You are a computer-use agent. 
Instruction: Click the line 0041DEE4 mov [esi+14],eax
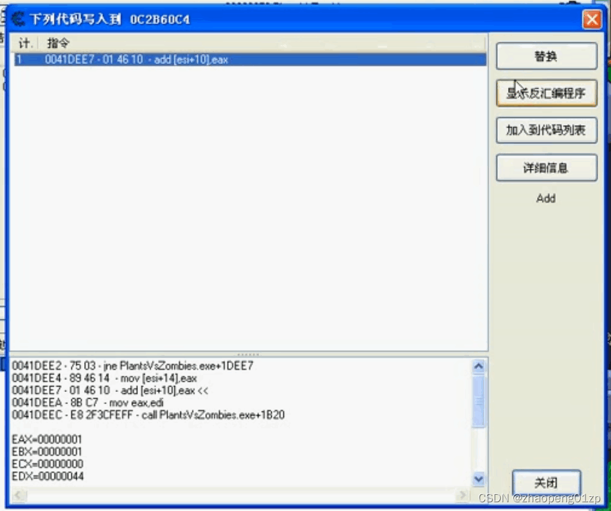(x=104, y=378)
